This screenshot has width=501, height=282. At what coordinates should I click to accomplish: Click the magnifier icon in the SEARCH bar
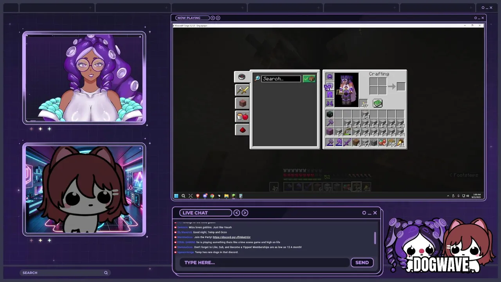(106, 273)
